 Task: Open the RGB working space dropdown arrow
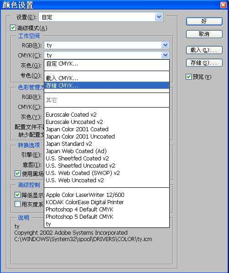click(x=165, y=45)
